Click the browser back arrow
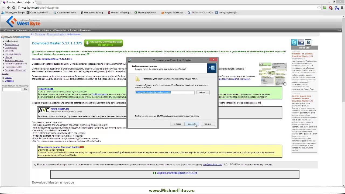This screenshot has width=345, height=194. [3, 8]
